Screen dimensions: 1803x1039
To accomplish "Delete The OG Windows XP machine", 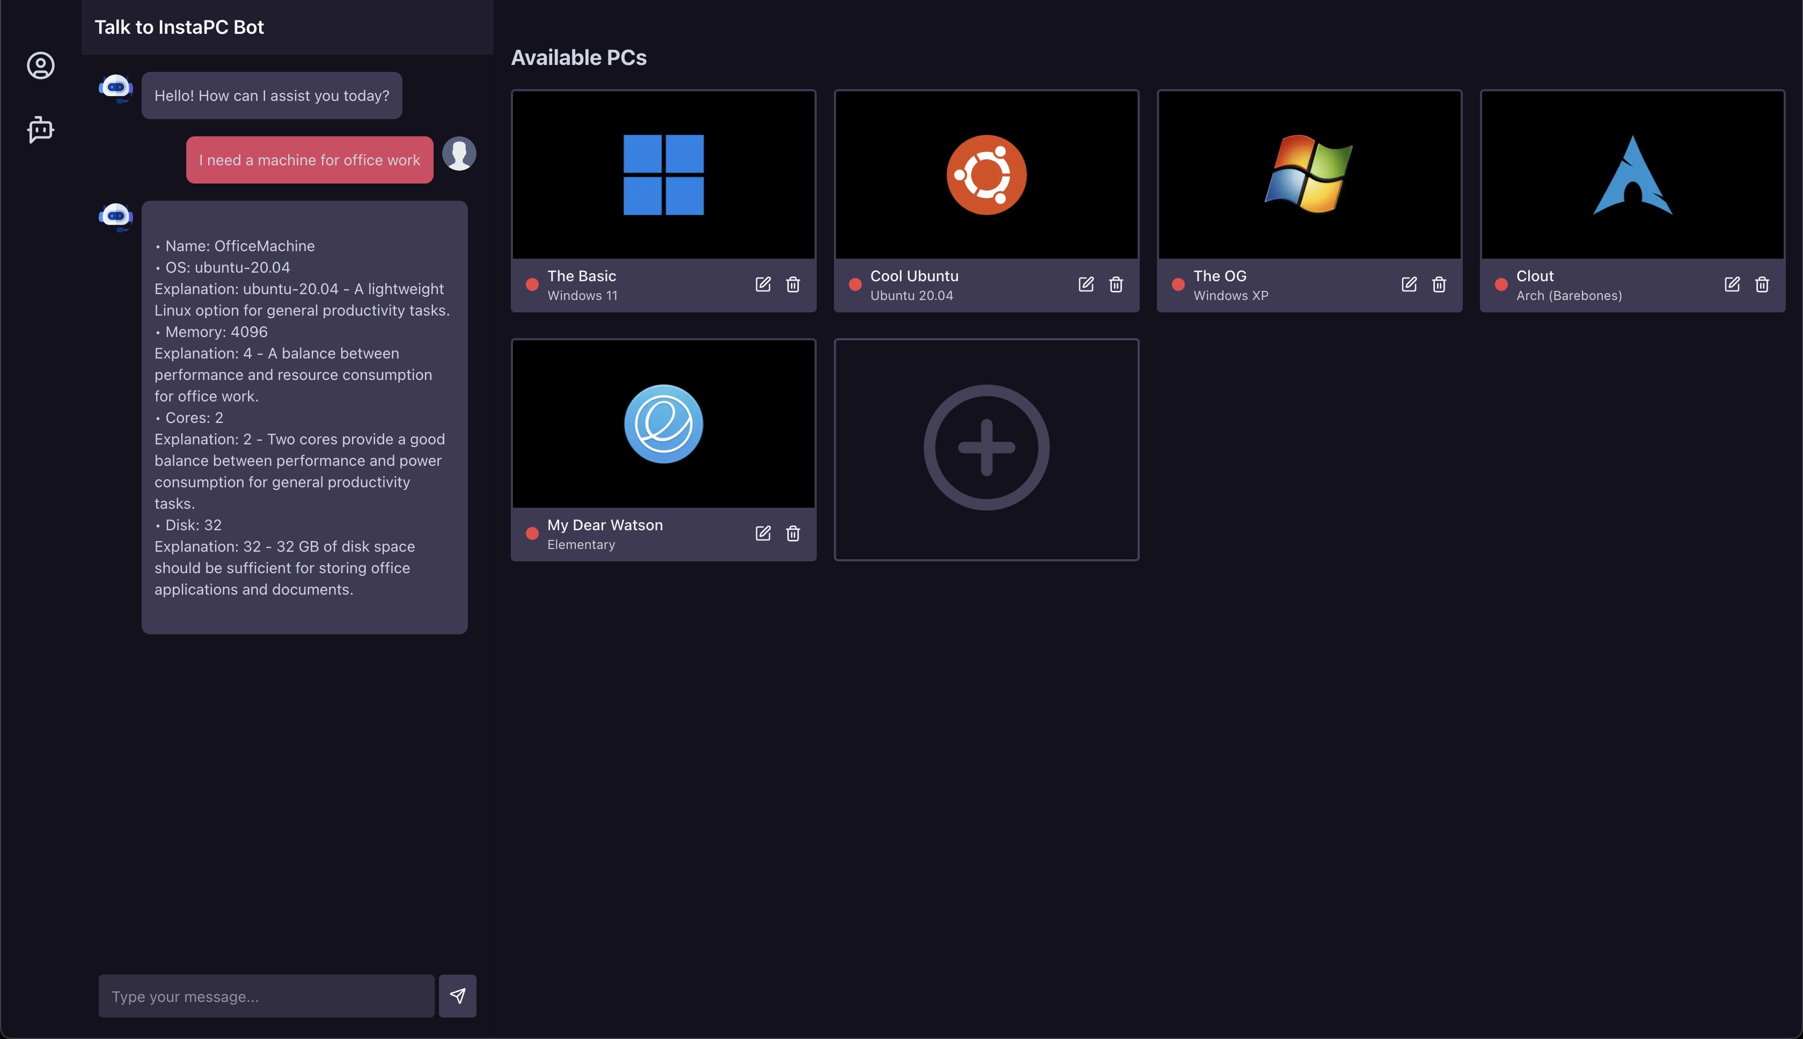I will 1439,284.
